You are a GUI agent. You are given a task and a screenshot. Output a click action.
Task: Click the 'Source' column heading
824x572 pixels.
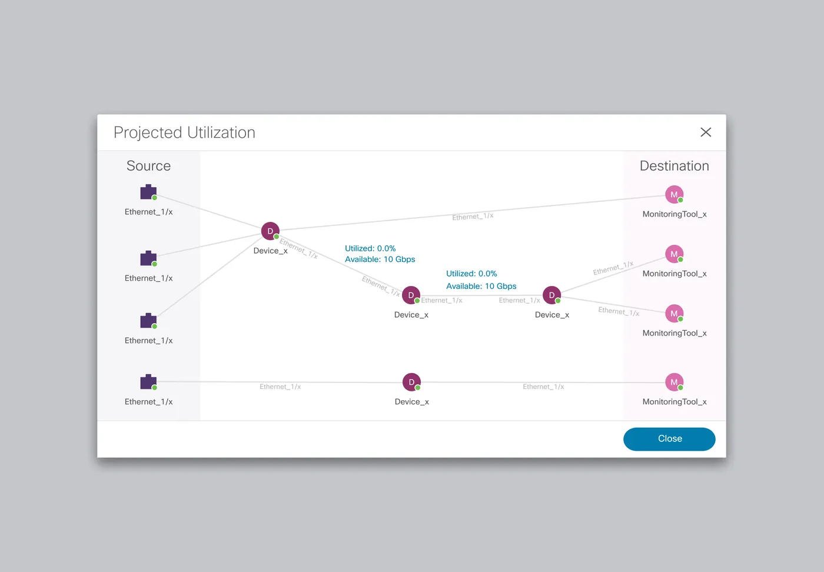pyautogui.click(x=148, y=166)
